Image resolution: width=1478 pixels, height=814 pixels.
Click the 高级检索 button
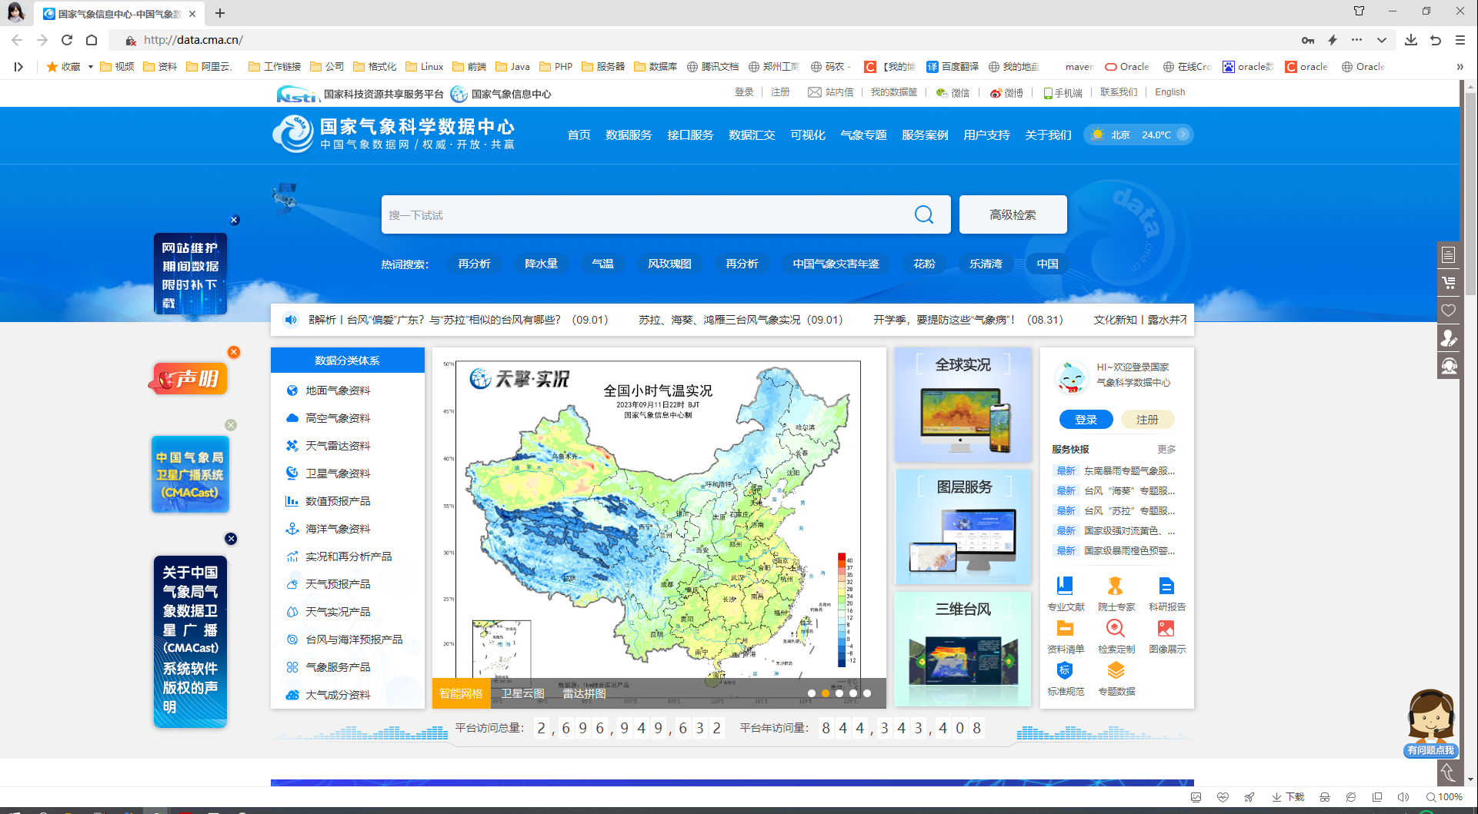tap(1013, 214)
